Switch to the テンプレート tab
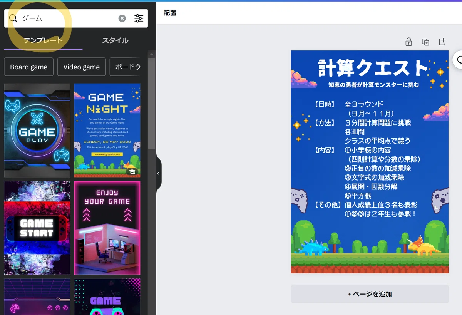 [x=43, y=40]
